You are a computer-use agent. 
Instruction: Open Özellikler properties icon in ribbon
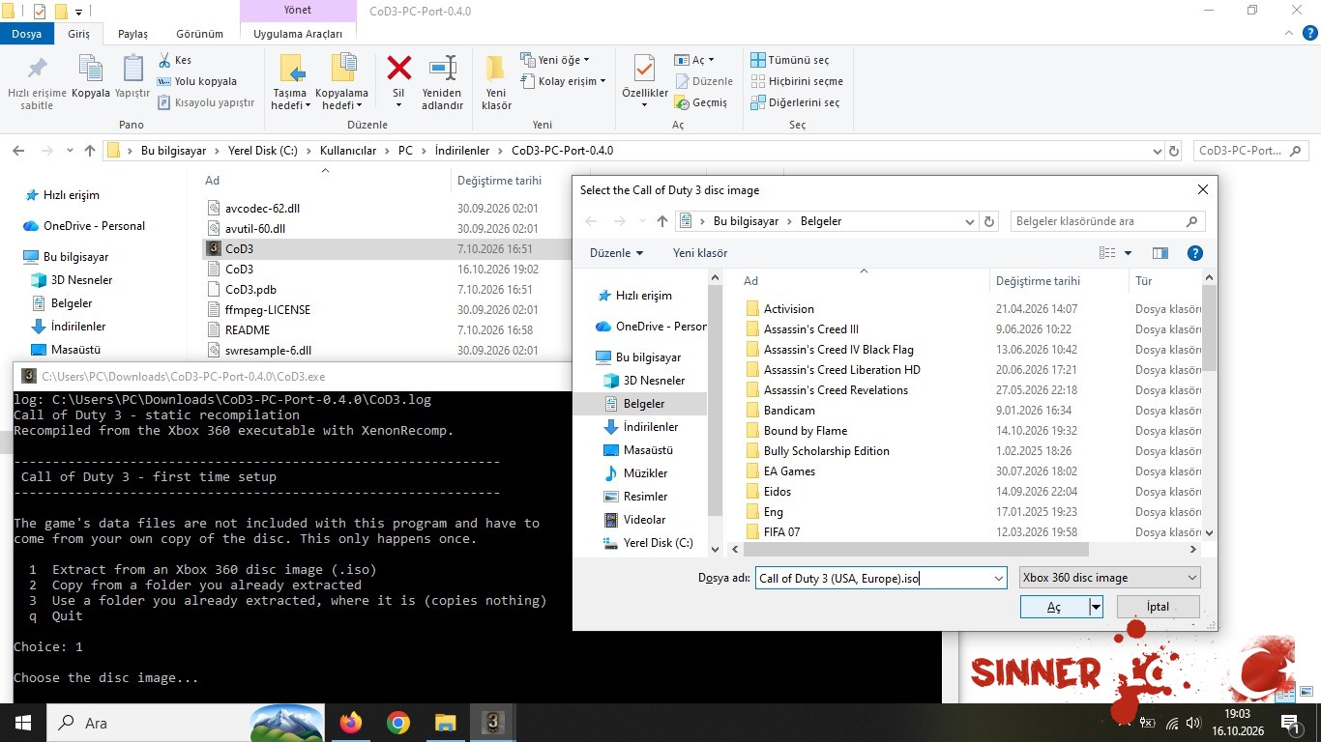(x=644, y=68)
